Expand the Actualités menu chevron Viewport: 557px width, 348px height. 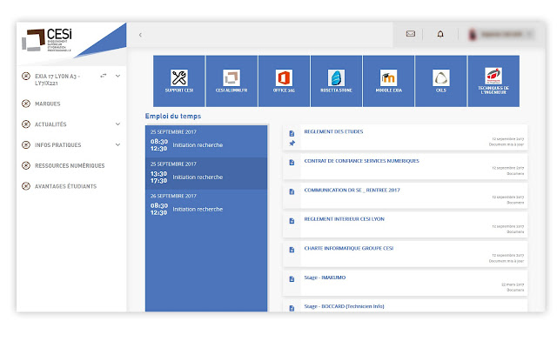[117, 124]
